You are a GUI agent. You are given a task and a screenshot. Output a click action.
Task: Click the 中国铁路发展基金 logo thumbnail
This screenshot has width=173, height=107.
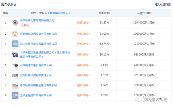(15, 85)
